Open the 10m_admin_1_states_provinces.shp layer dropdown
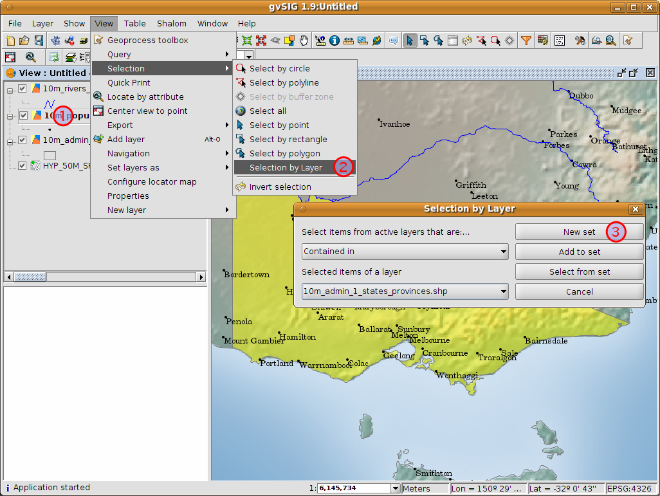The image size is (660, 496). pos(405,291)
